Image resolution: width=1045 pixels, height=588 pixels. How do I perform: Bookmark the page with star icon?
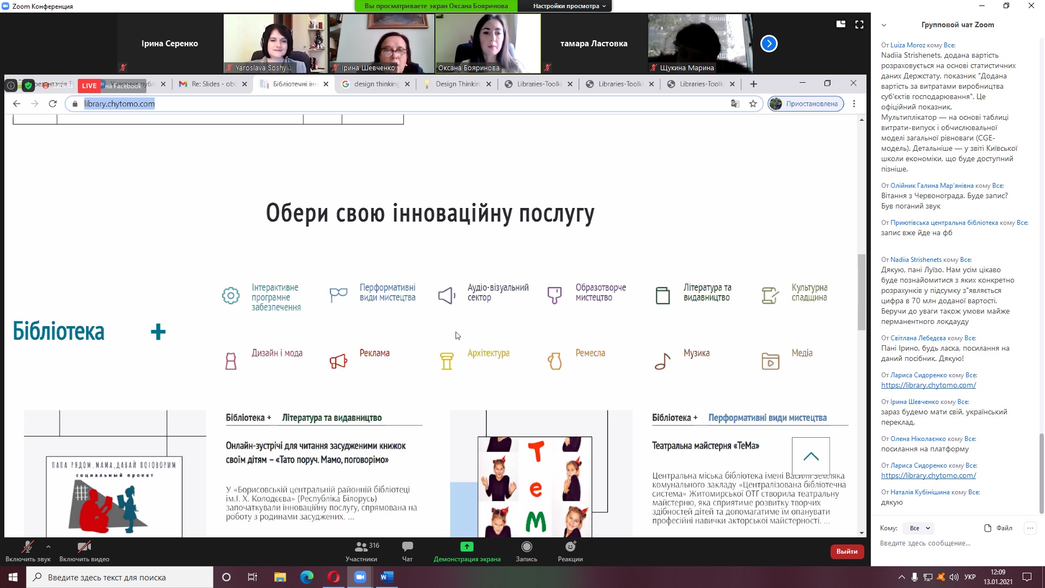point(753,103)
